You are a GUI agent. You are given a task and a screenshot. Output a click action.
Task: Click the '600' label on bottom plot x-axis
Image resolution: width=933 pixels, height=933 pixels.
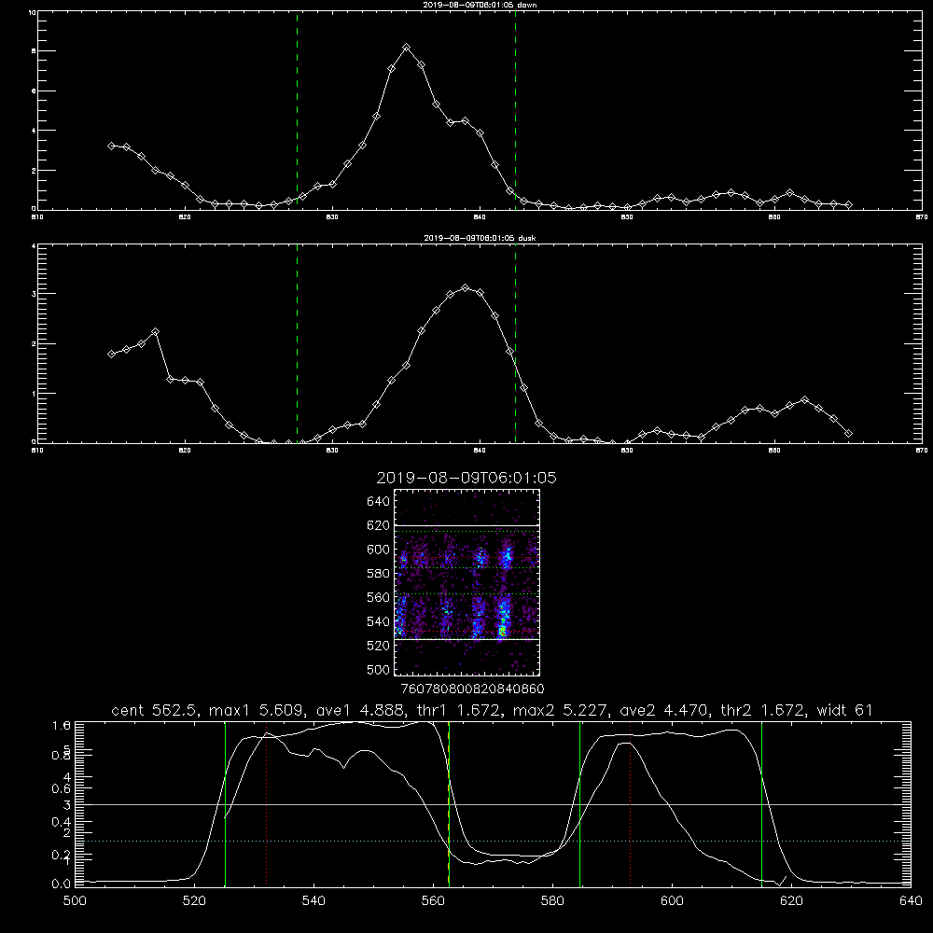(x=673, y=901)
